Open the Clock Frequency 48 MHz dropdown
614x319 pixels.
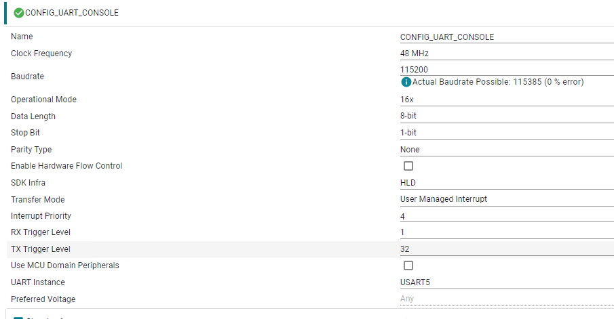coord(507,54)
